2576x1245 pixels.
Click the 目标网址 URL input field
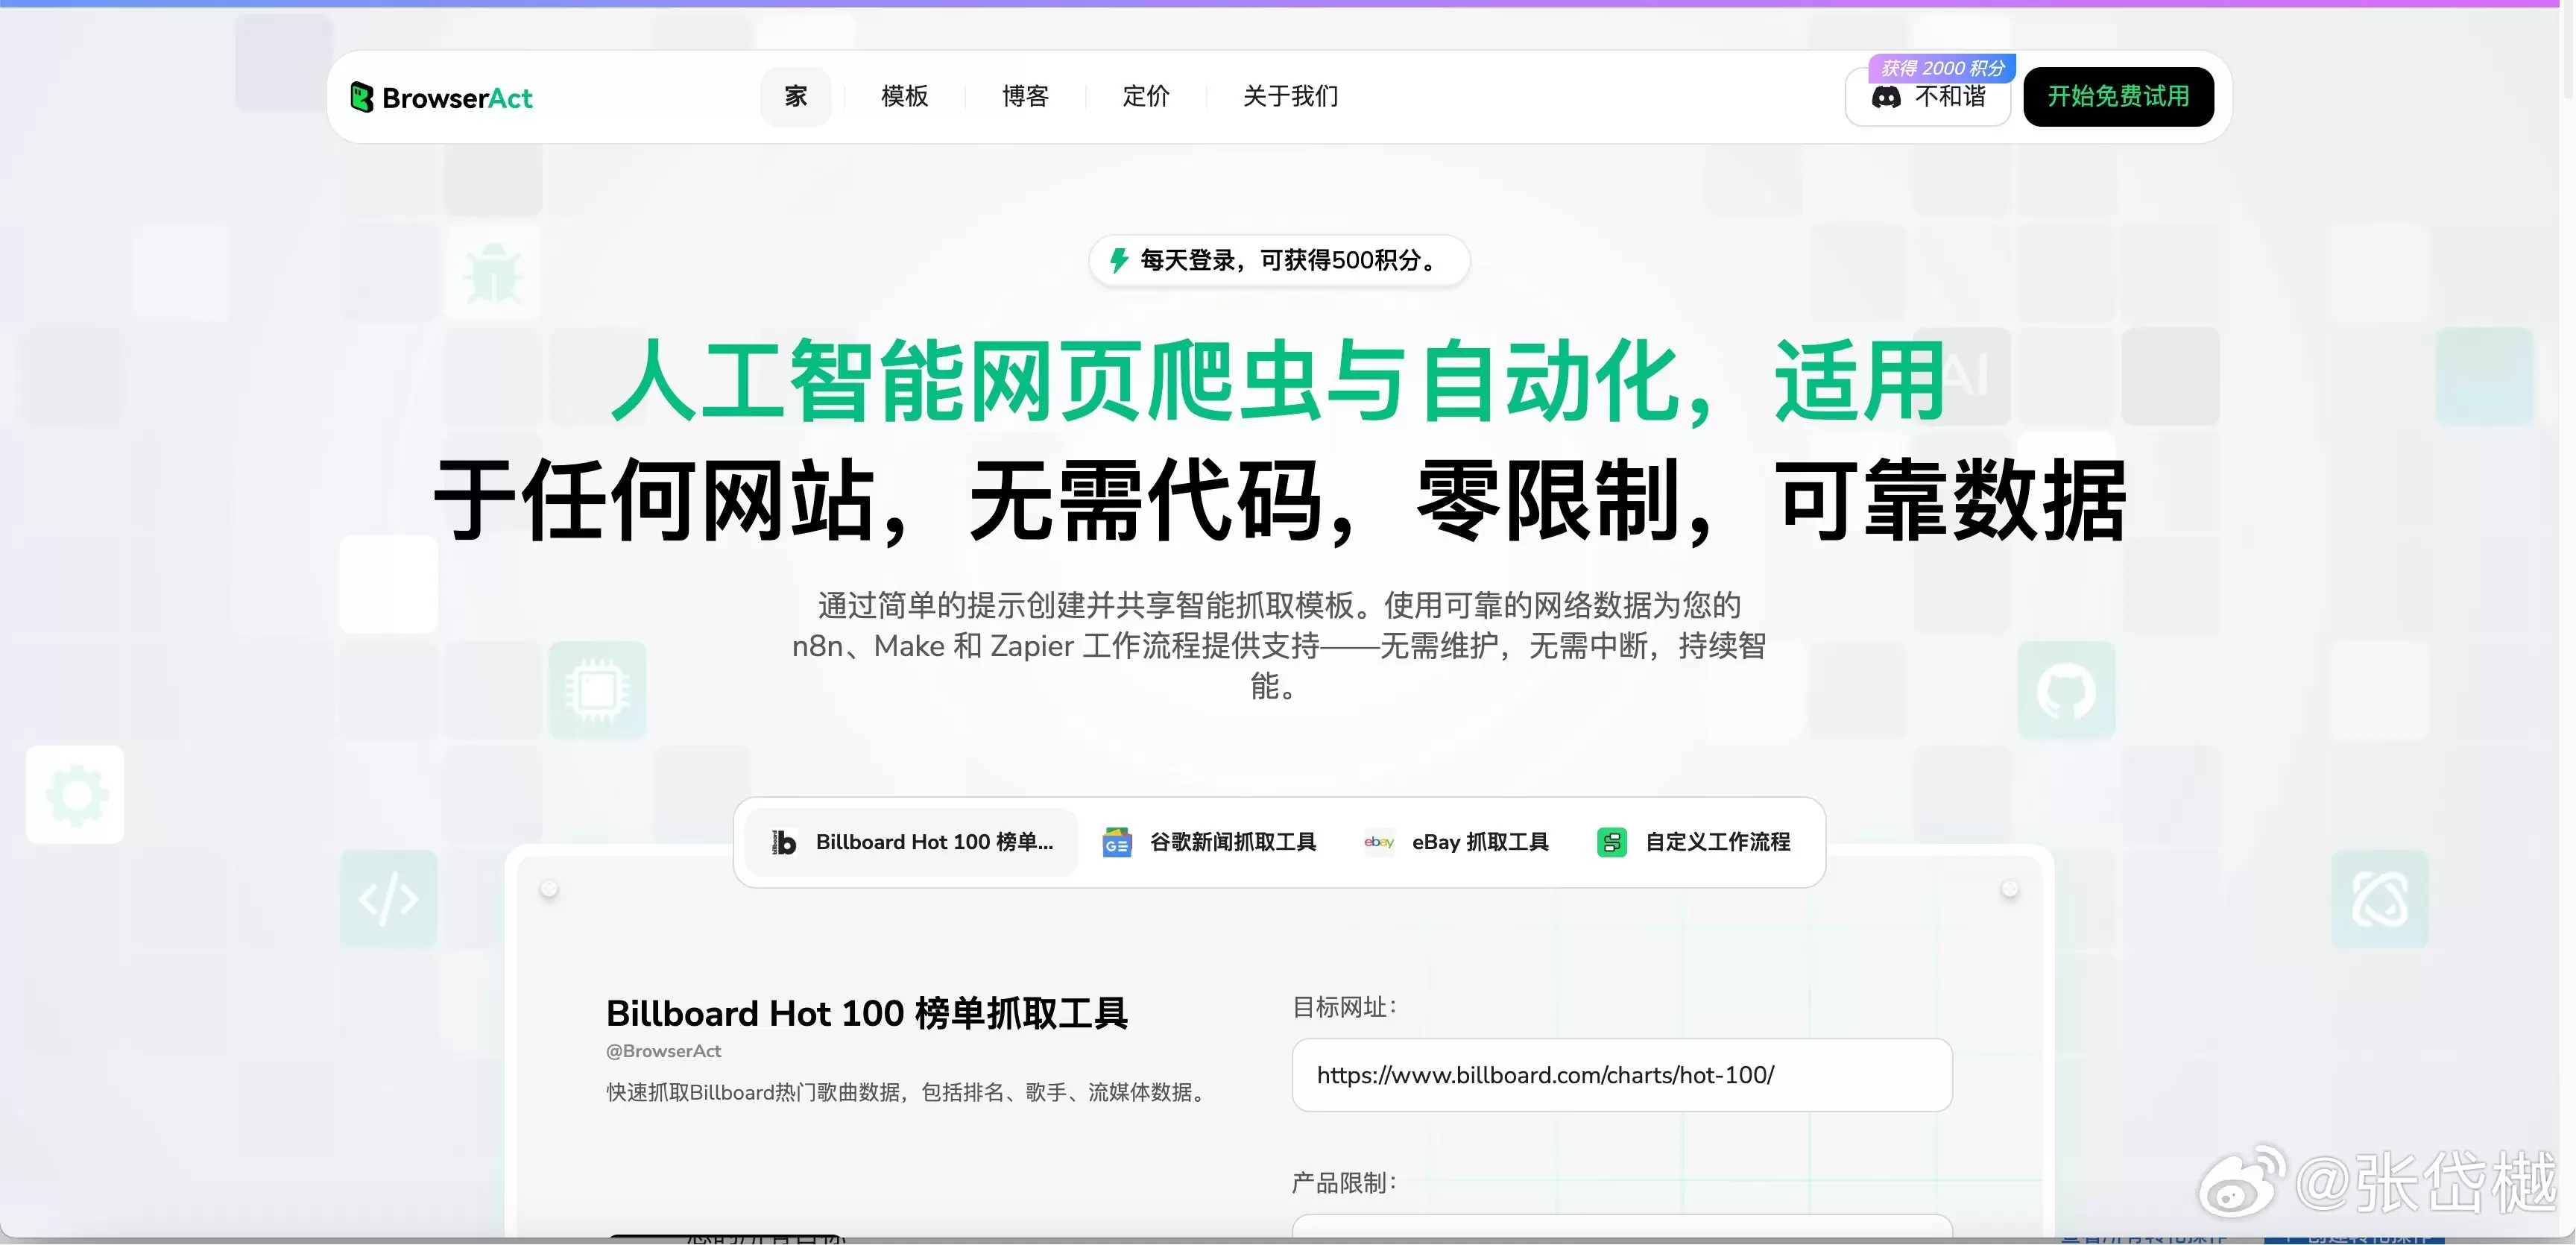pyautogui.click(x=1622, y=1075)
